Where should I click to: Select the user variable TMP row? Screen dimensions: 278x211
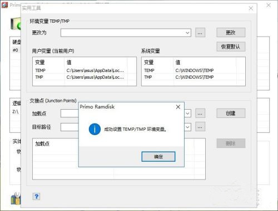(85, 77)
